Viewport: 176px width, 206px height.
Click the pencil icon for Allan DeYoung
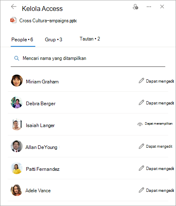coord(141,146)
